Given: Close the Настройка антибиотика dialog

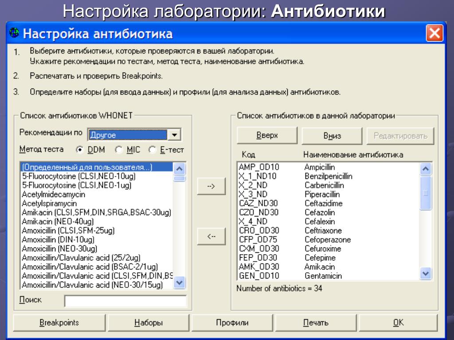Looking at the screenshot, I should (434, 33).
